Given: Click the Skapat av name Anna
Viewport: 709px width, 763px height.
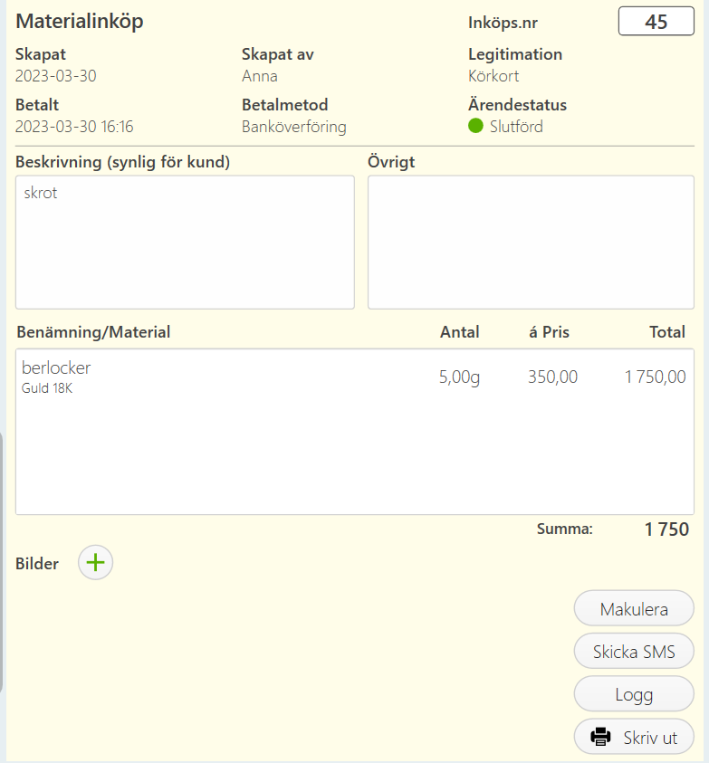Looking at the screenshot, I should point(260,76).
